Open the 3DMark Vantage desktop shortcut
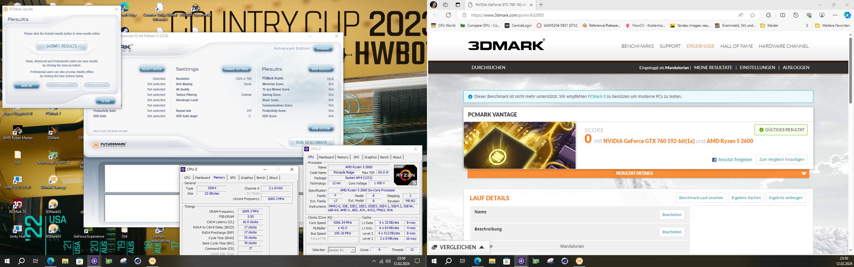The width and height of the screenshot is (854, 267). click(53, 182)
